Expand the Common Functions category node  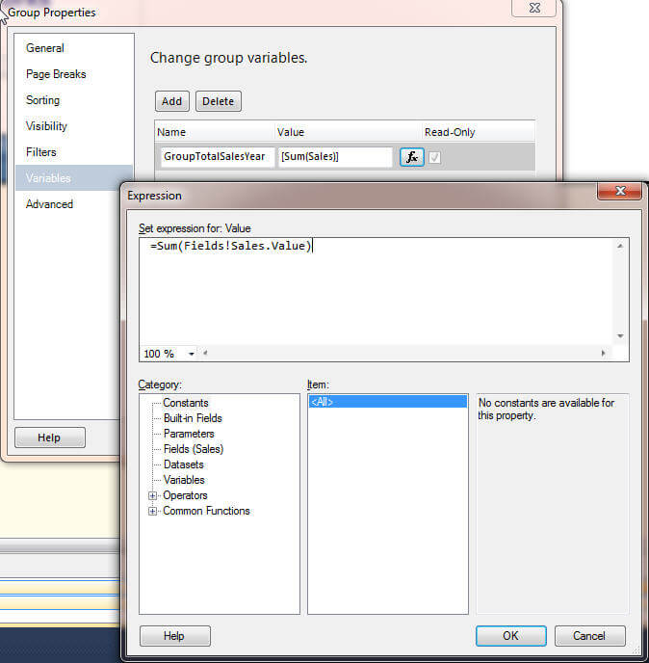pyautogui.click(x=152, y=511)
